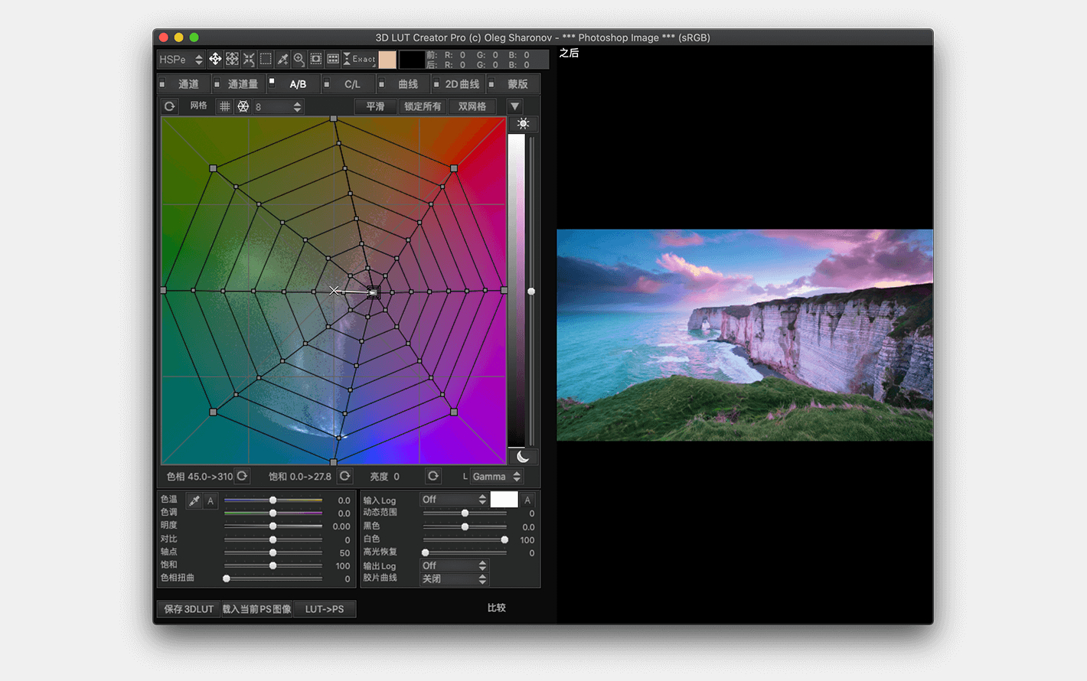Image resolution: width=1087 pixels, height=681 pixels.
Task: Reset hue with the 色相 refresh icon
Action: pyautogui.click(x=242, y=476)
